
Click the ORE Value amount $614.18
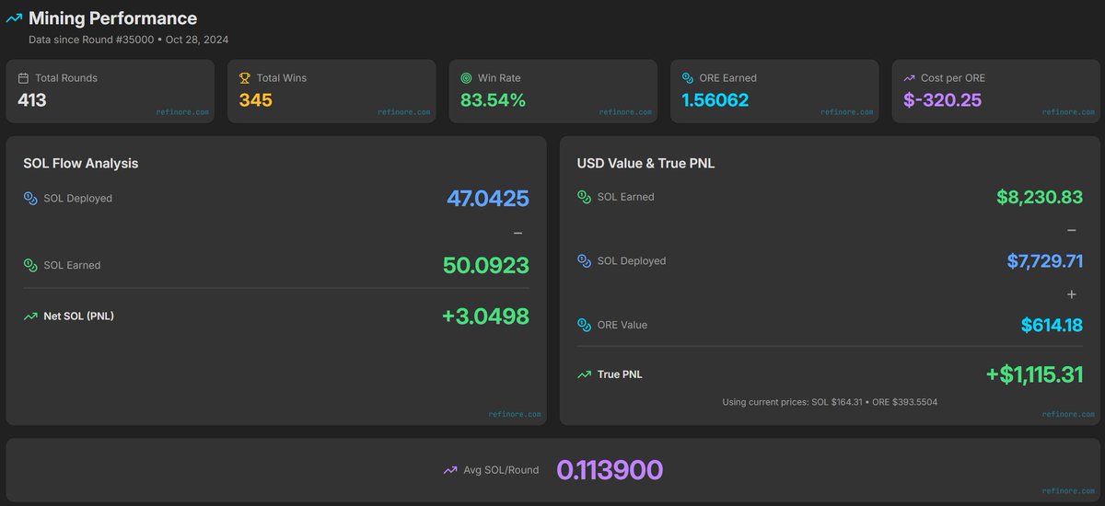pyautogui.click(x=1052, y=325)
